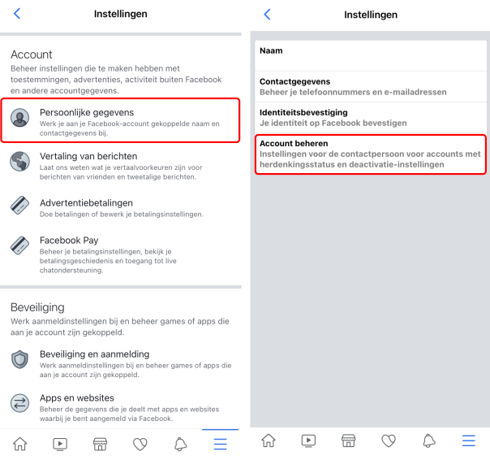This screenshot has width=490, height=460.
Task: Open Advertentiebetalingen option
Action: [120, 207]
